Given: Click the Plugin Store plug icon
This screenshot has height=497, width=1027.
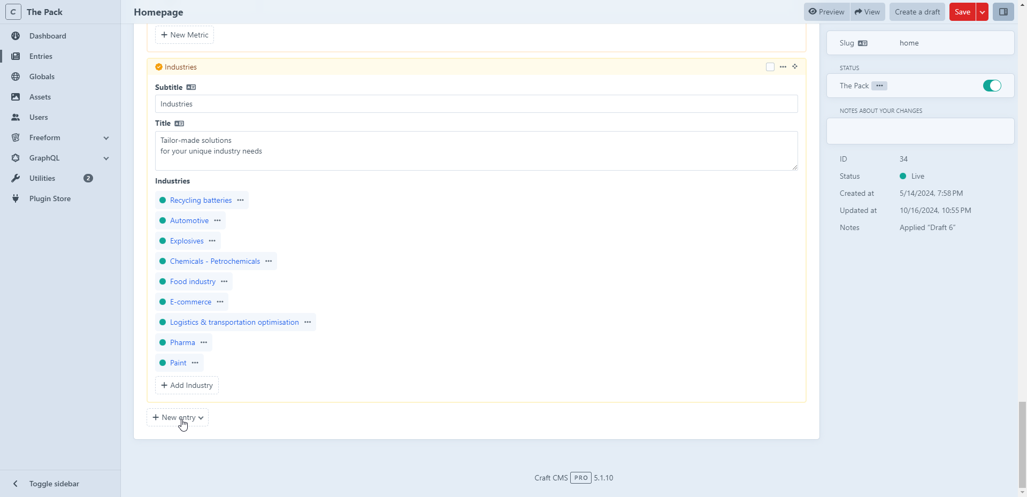Looking at the screenshot, I should coord(16,198).
